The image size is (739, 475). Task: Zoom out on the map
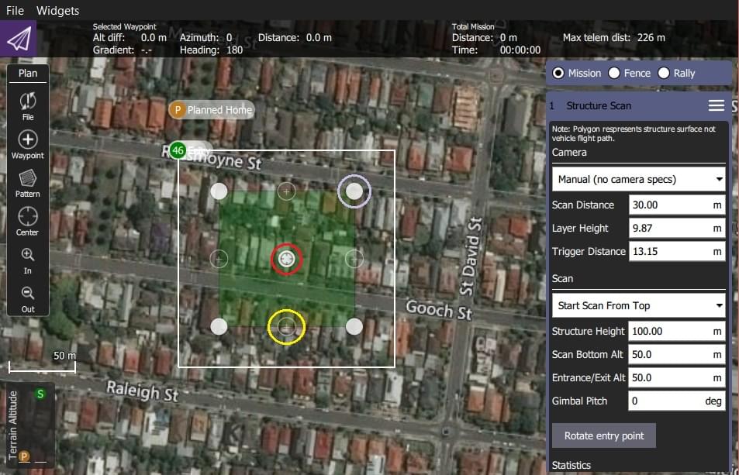coord(28,298)
